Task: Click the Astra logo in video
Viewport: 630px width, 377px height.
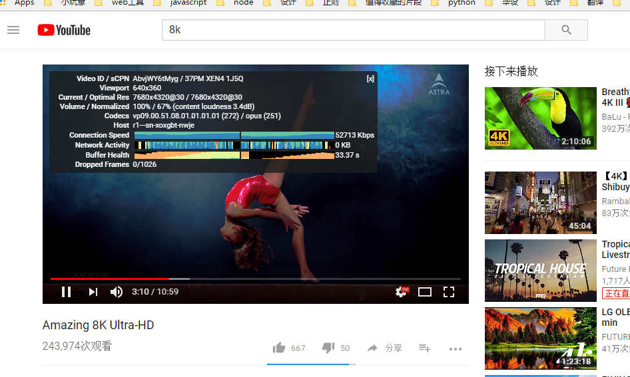Action: tap(439, 84)
